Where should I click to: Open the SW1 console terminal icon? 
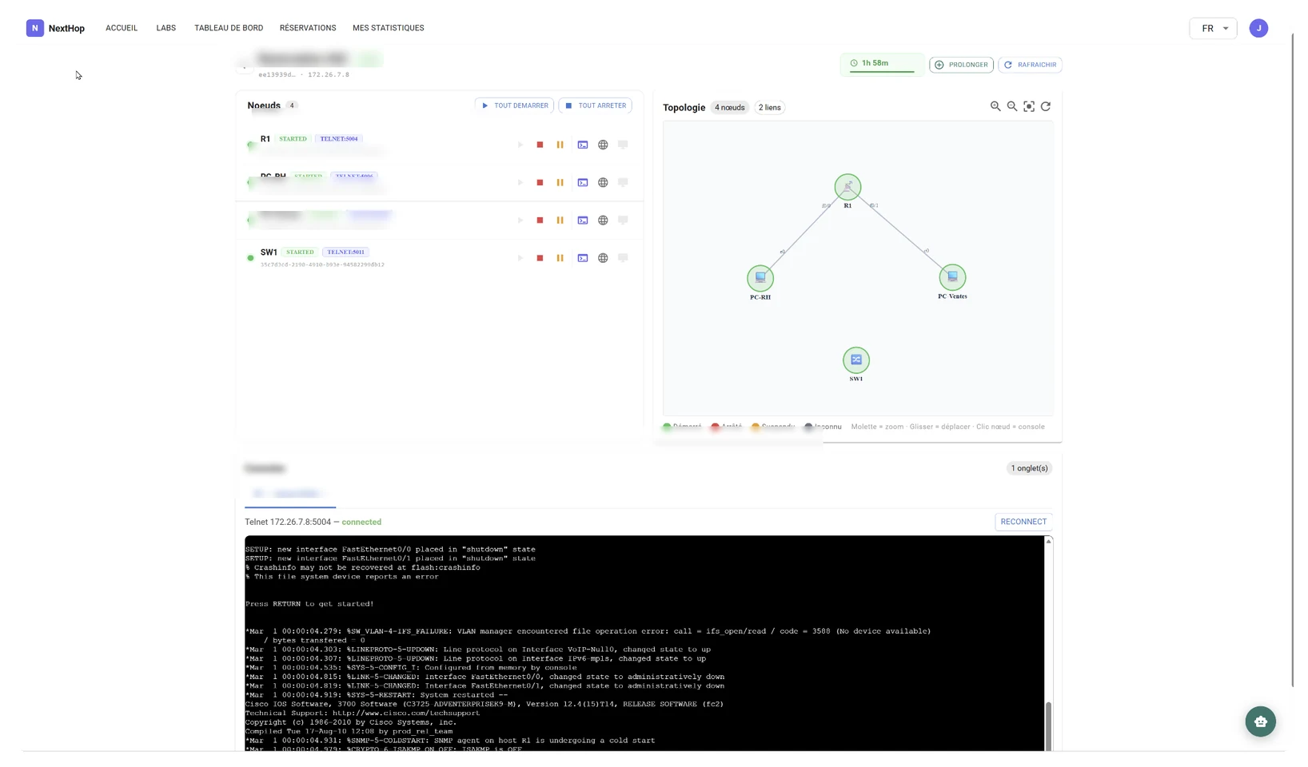[x=583, y=258]
